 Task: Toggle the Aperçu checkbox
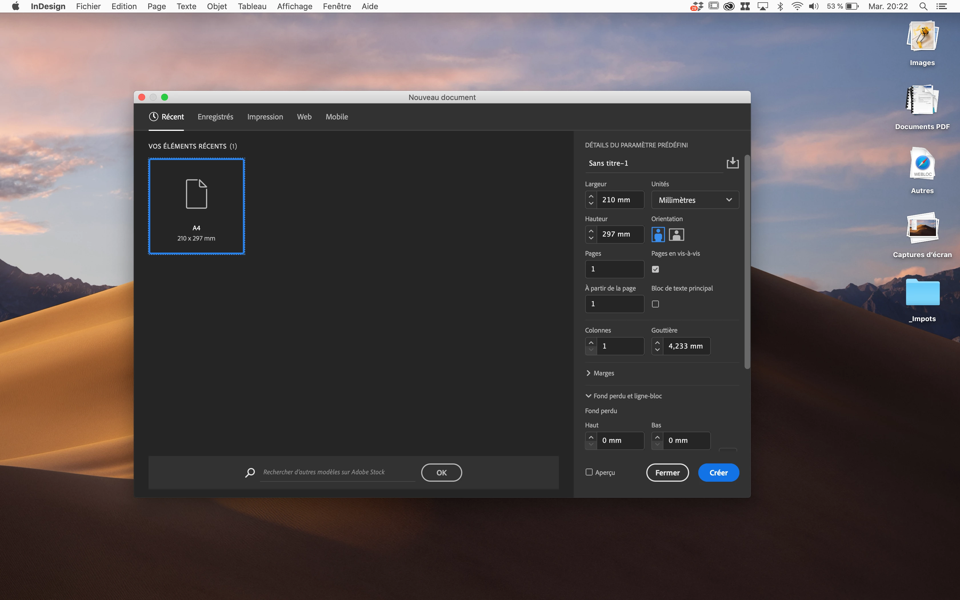pyautogui.click(x=589, y=472)
